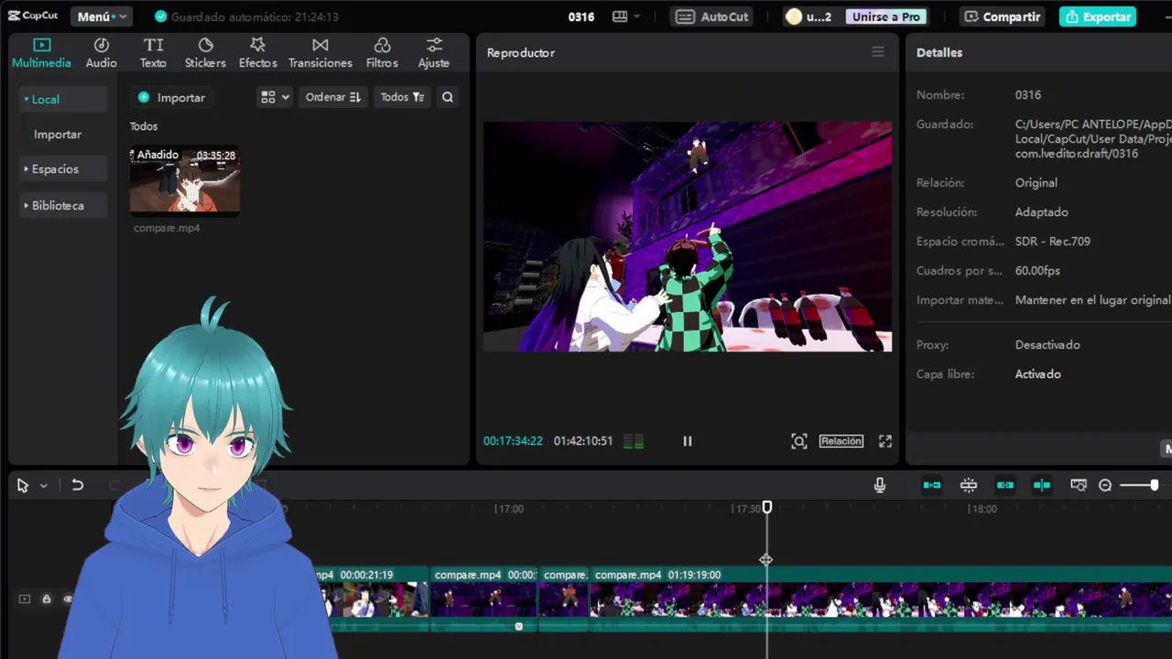This screenshot has width=1172, height=659.
Task: Toggle clip linkage in timeline
Action: coord(1005,485)
